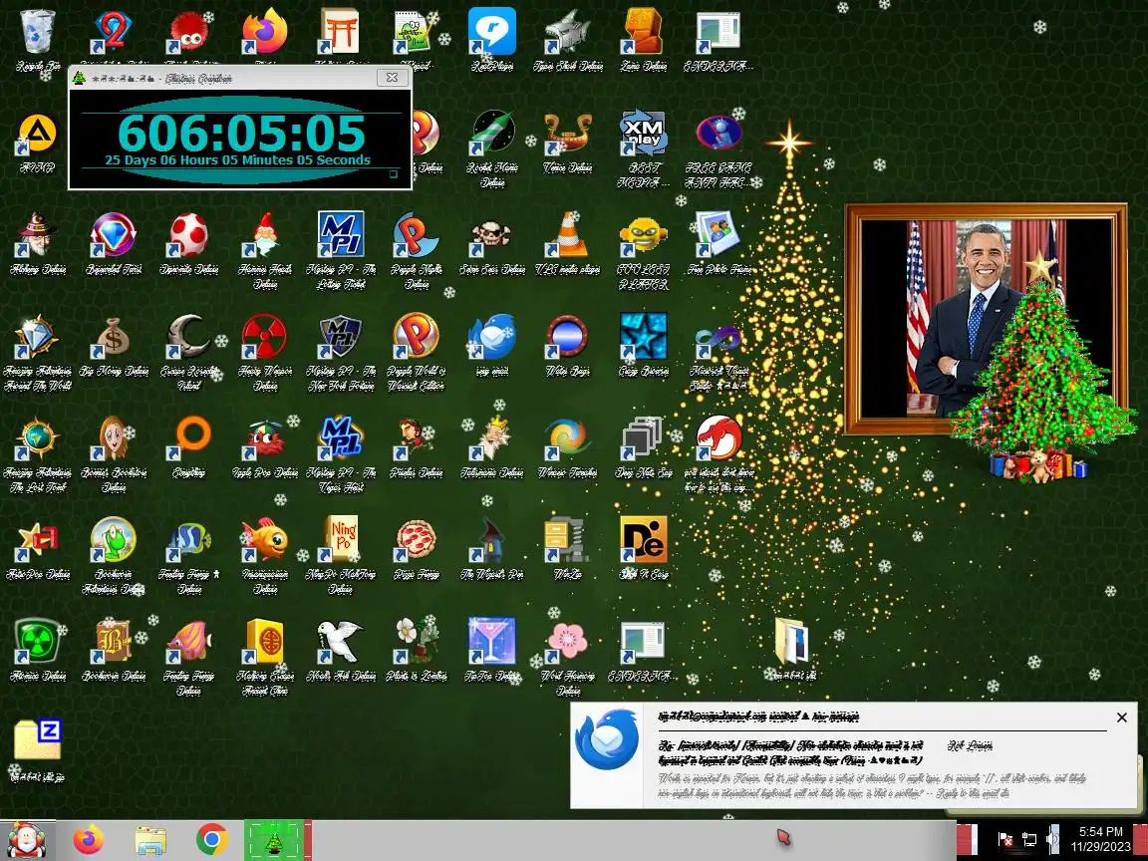This screenshot has height=861, width=1148.
Task: Open the Recycle Bin desktop icon
Action: (37, 33)
